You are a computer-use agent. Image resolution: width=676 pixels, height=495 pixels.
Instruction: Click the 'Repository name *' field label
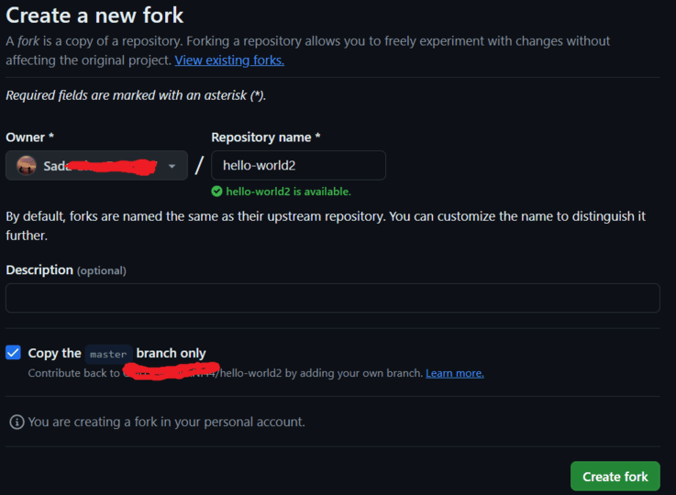[x=266, y=137]
